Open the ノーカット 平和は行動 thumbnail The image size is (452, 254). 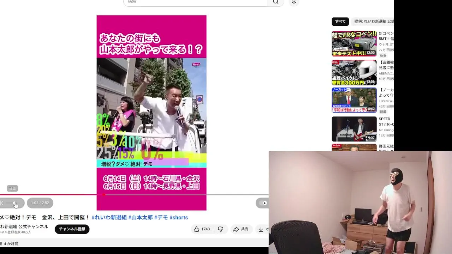click(x=354, y=100)
